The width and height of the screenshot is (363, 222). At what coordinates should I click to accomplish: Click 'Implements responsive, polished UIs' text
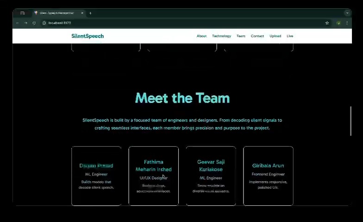tap(268, 185)
